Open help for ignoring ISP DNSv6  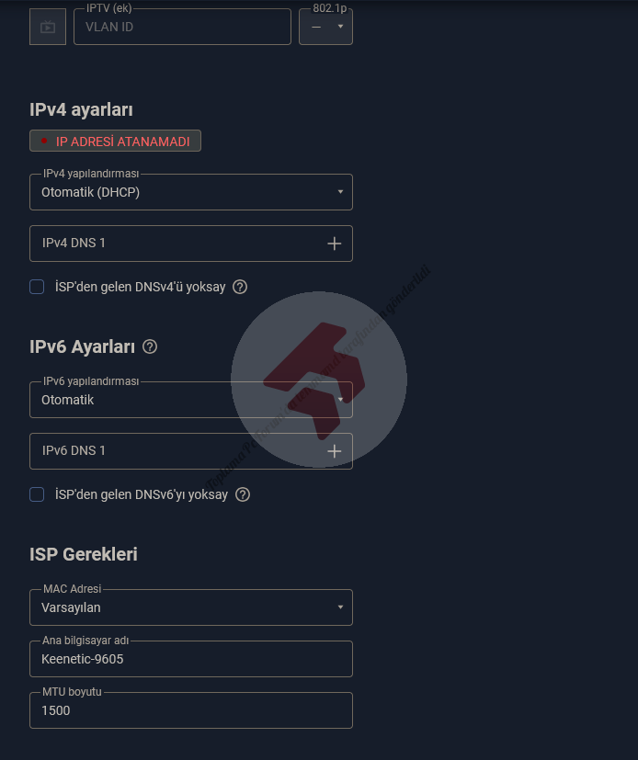[243, 494]
